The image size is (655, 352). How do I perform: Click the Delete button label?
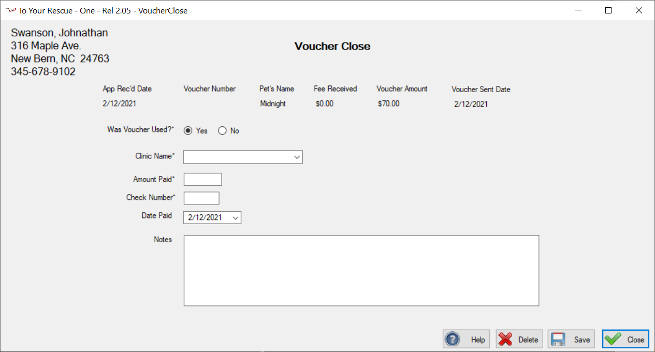528,340
